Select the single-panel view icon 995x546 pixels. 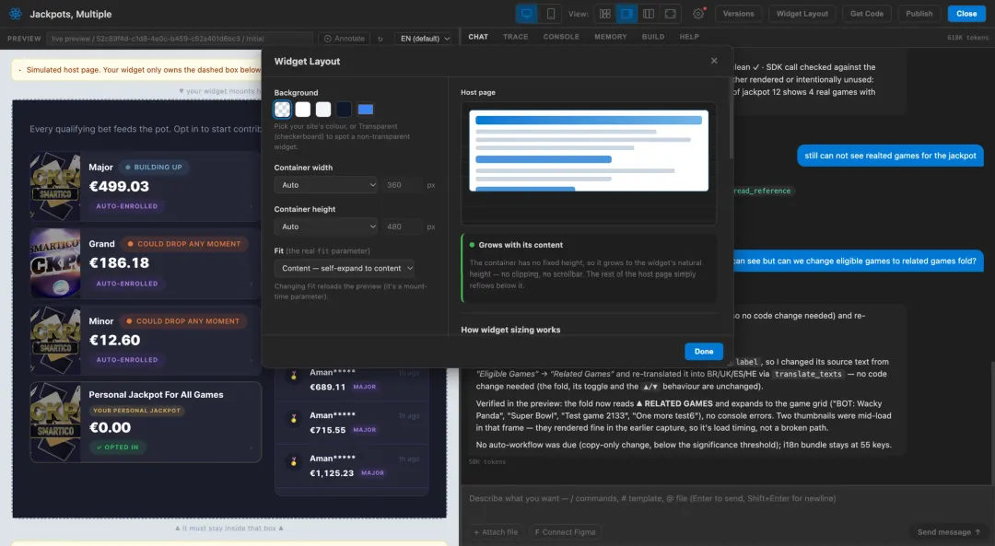pos(626,13)
